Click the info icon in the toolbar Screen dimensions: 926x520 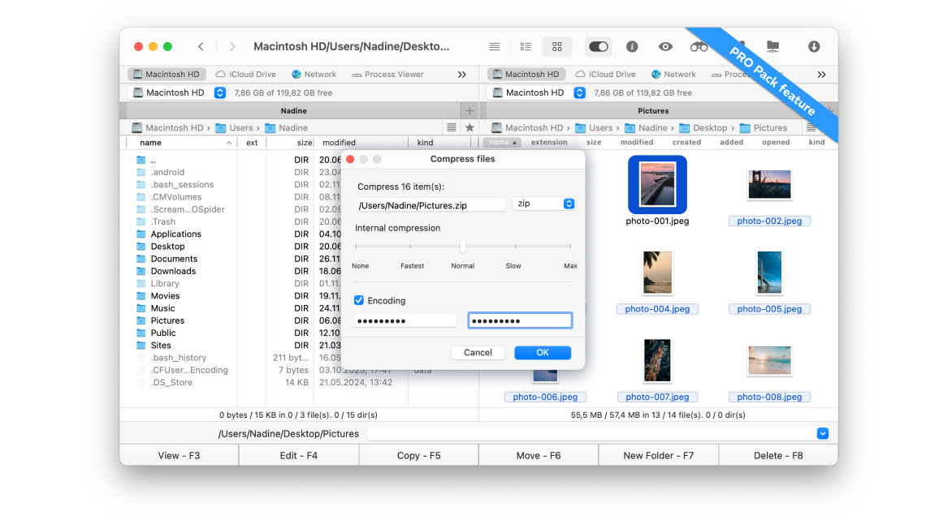click(x=631, y=46)
